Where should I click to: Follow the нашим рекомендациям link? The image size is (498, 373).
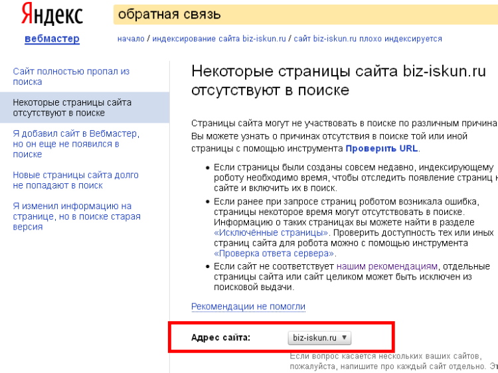coord(387,266)
